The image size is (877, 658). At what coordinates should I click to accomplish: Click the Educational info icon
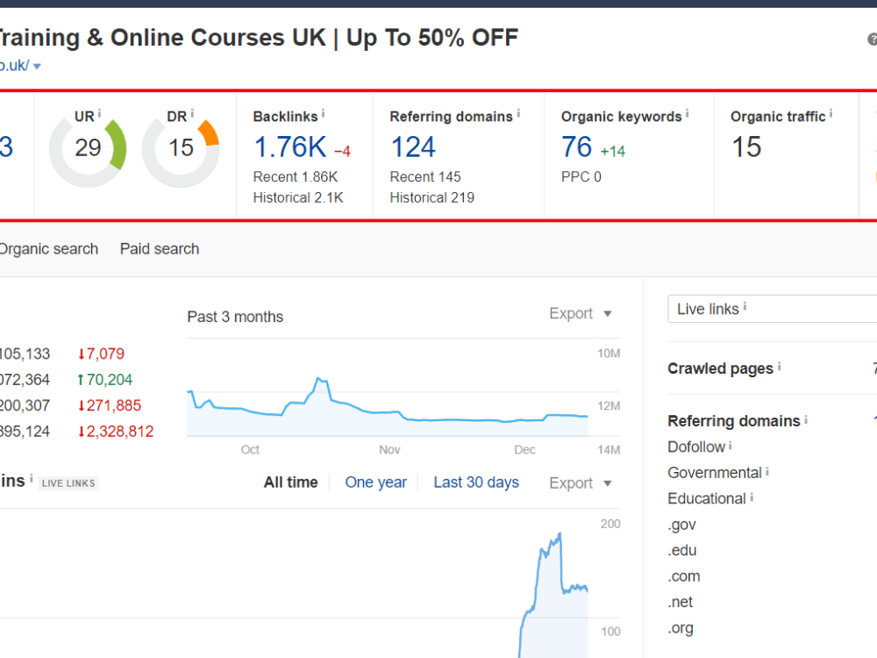752,497
